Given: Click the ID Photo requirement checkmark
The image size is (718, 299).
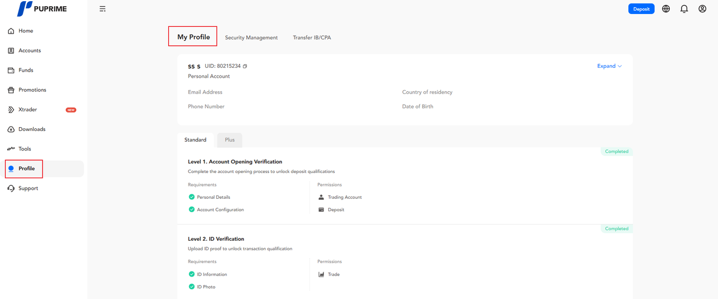Looking at the screenshot, I should point(192,287).
